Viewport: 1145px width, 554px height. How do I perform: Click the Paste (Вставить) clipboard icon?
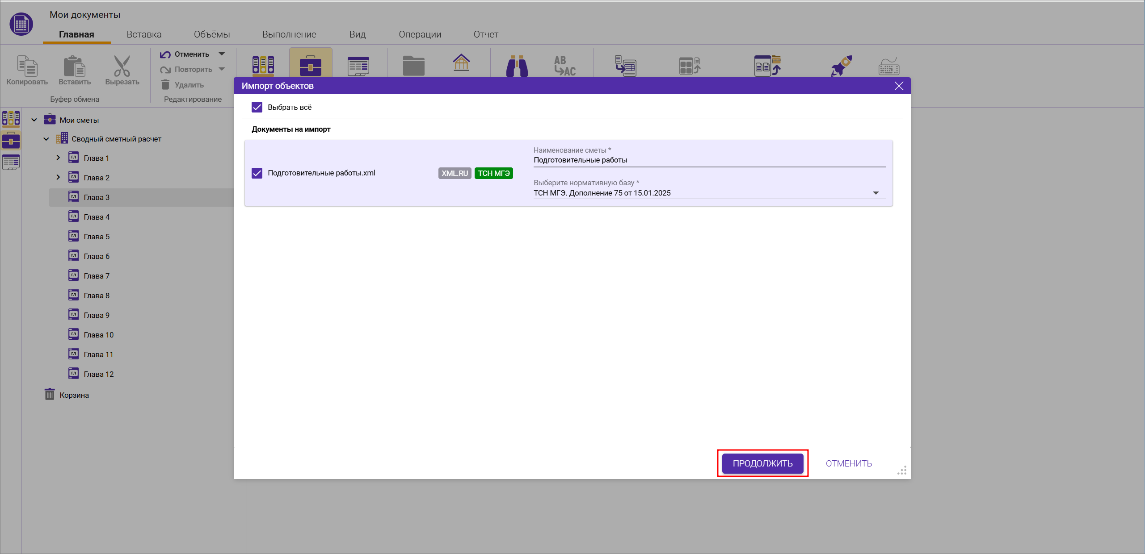74,66
